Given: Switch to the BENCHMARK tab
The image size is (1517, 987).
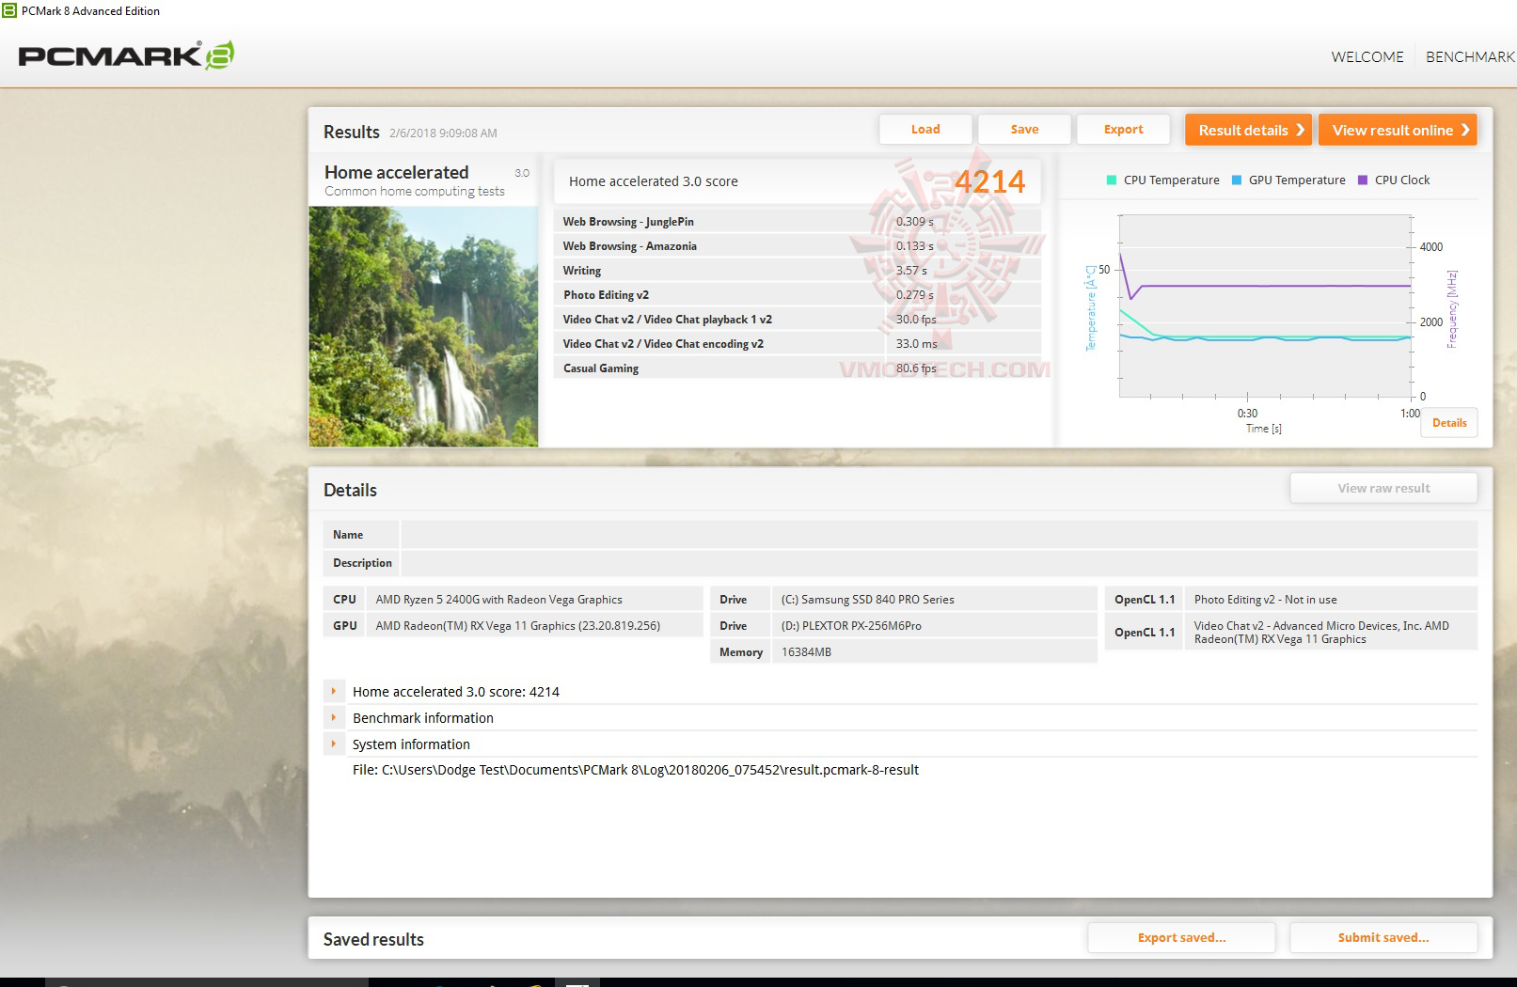Looking at the screenshot, I should point(1470,56).
